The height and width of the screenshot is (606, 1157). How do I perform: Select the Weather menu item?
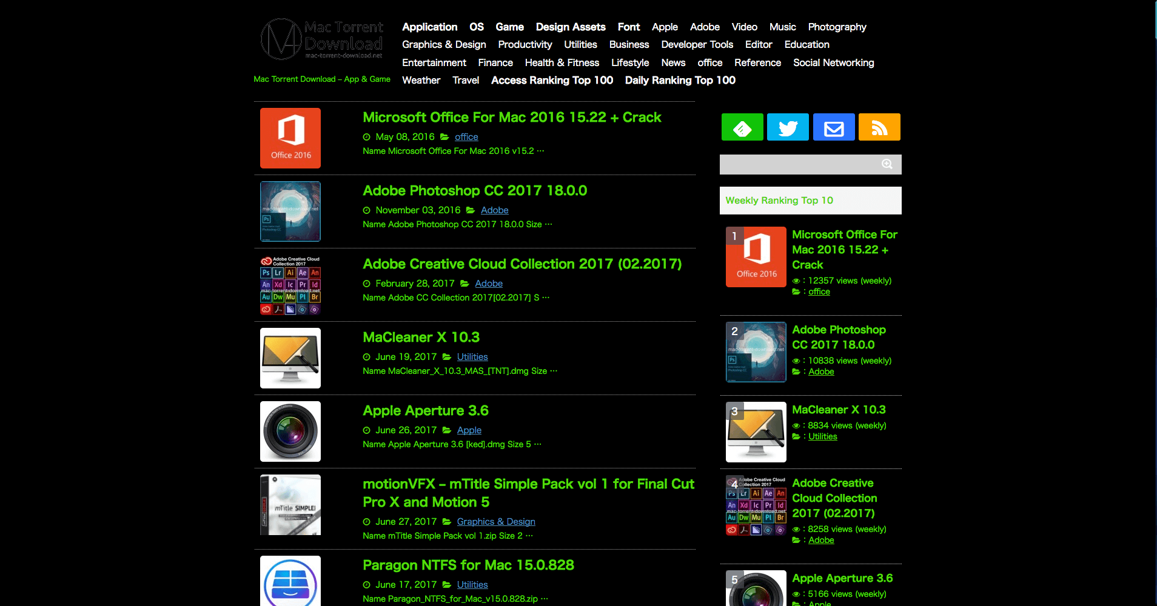pyautogui.click(x=421, y=80)
